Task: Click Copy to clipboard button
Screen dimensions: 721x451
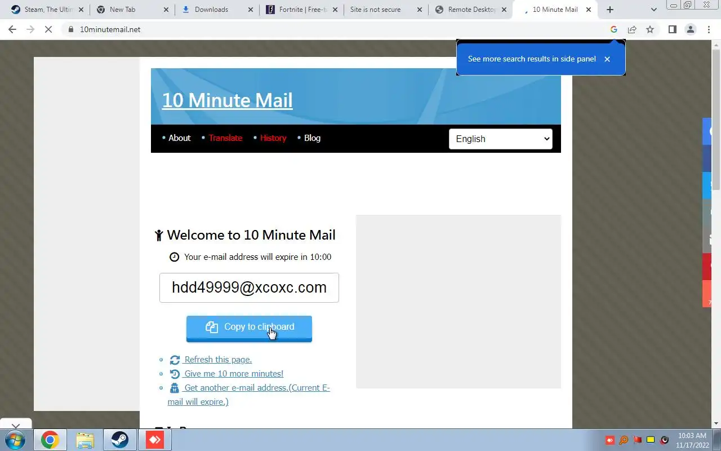Action: pos(249,328)
